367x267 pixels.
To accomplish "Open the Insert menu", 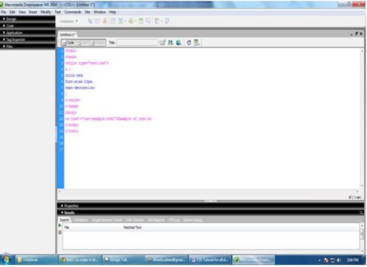I will 33,12.
